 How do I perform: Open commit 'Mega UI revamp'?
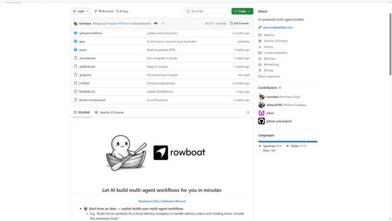pyautogui.click(x=157, y=66)
